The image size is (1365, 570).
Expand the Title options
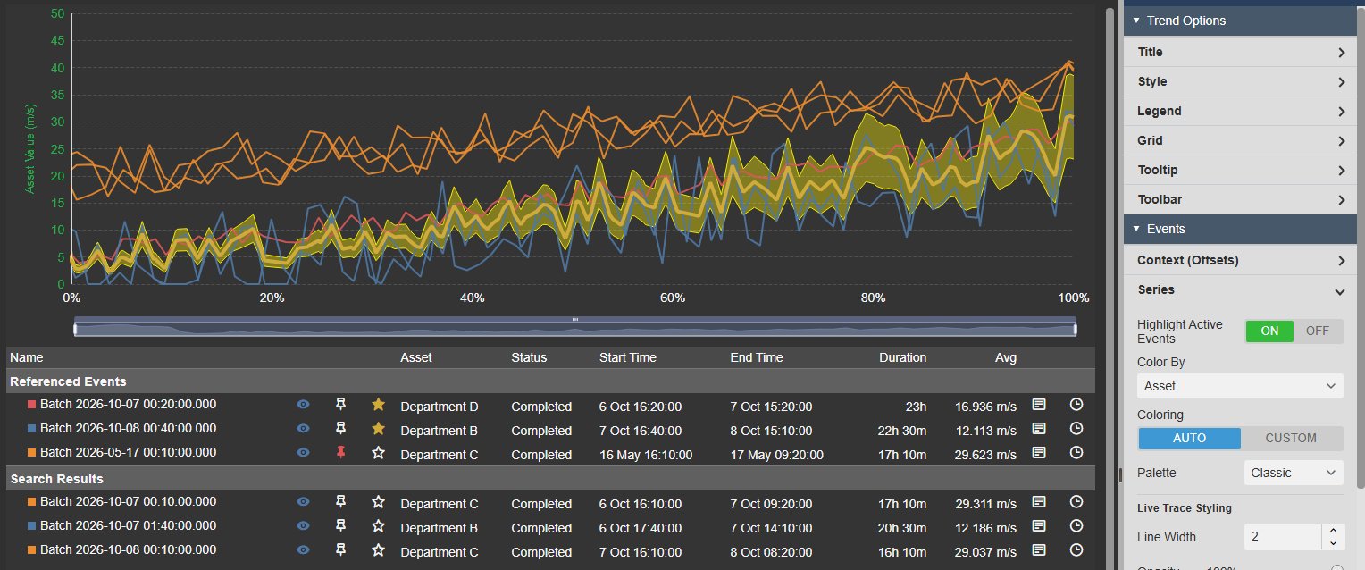(1241, 52)
